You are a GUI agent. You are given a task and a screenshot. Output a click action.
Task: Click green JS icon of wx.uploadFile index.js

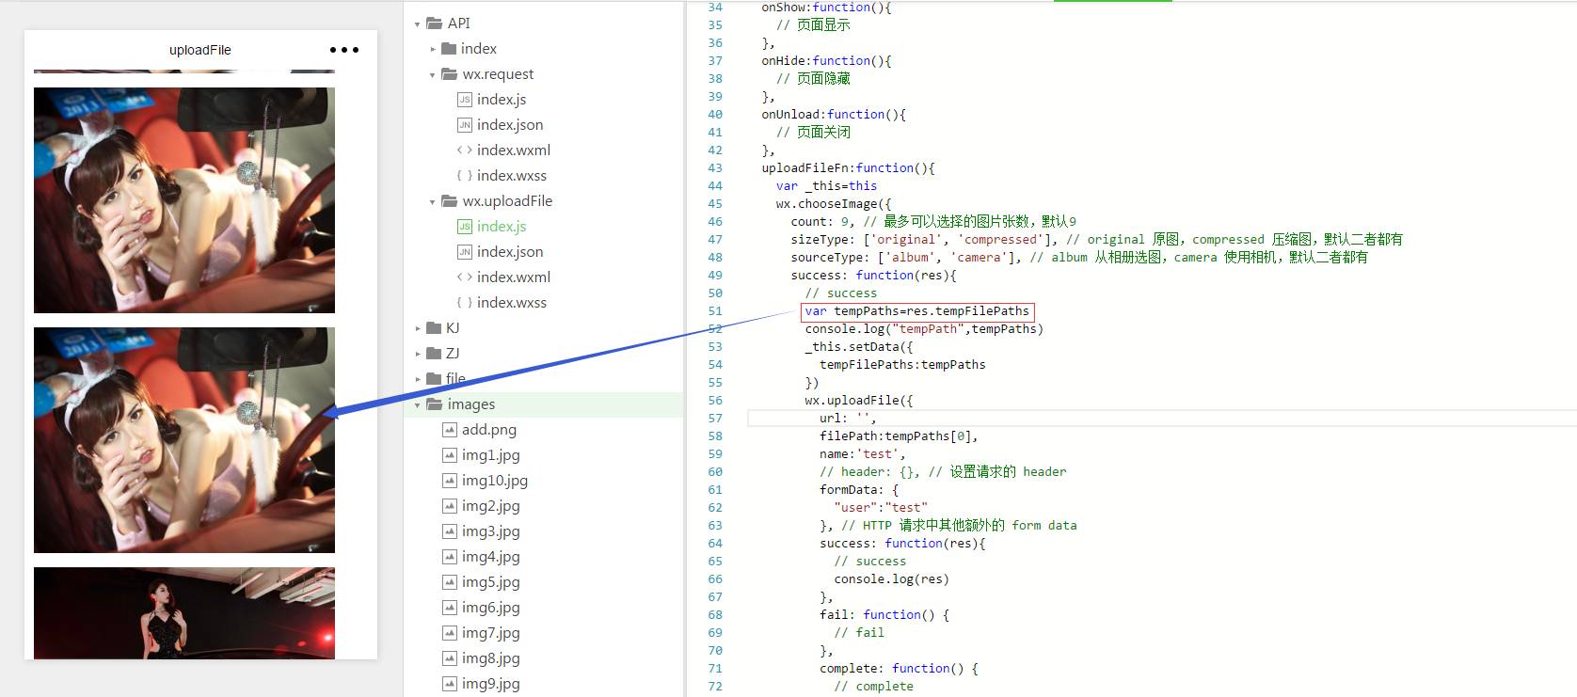[x=465, y=226]
